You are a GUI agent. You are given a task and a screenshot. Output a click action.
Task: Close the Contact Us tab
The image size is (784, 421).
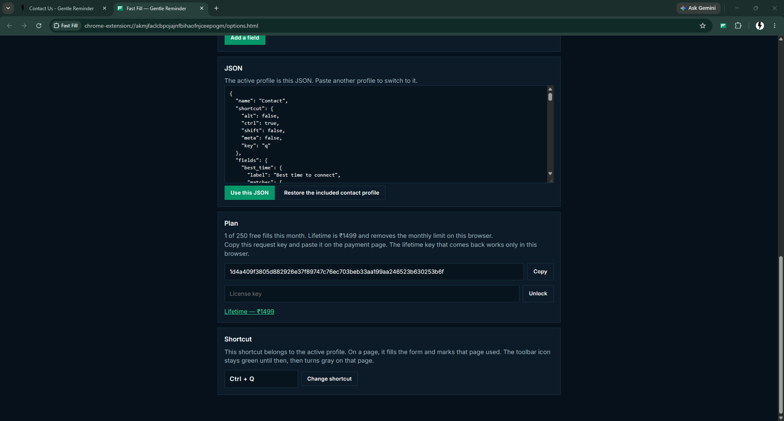point(104,8)
